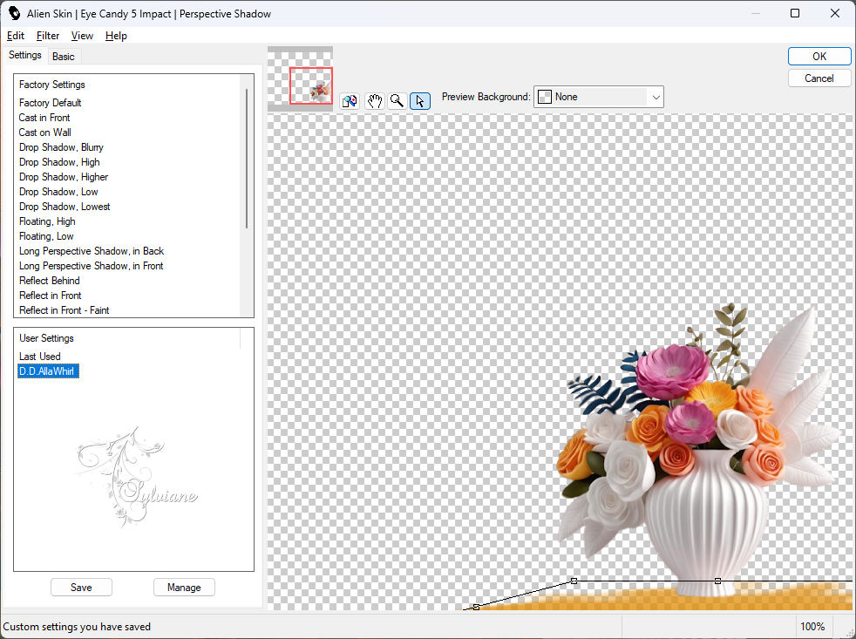Select the Floating, High preset
This screenshot has height=639, width=856.
point(47,221)
